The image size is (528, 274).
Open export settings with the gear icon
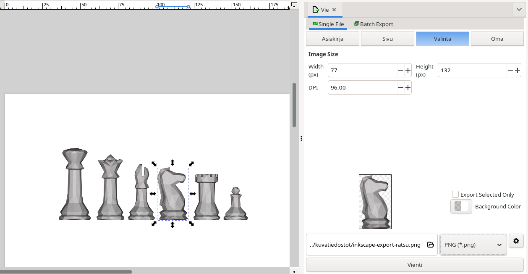coord(516,241)
